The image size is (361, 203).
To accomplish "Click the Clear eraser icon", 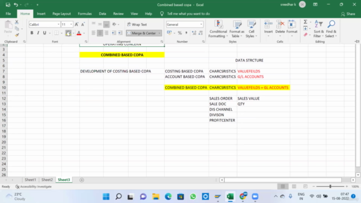I will tap(306, 35).
